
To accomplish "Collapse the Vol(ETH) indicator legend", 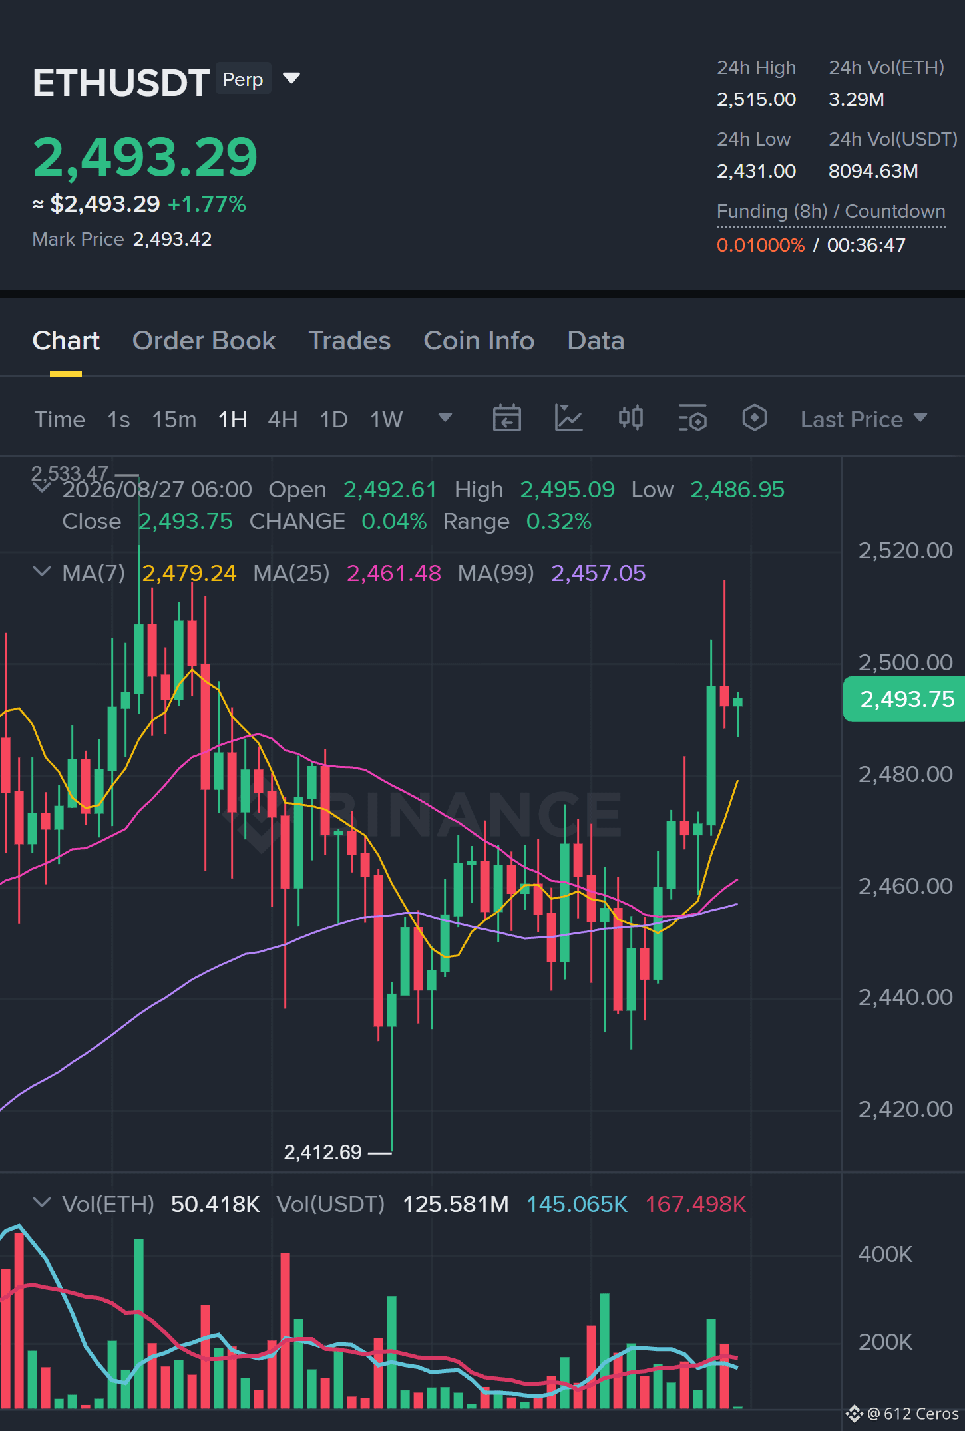I will click(41, 1203).
